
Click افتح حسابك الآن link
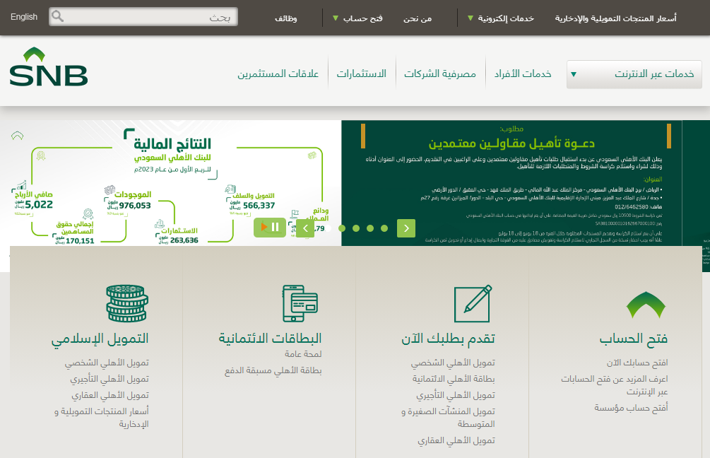coord(637,363)
